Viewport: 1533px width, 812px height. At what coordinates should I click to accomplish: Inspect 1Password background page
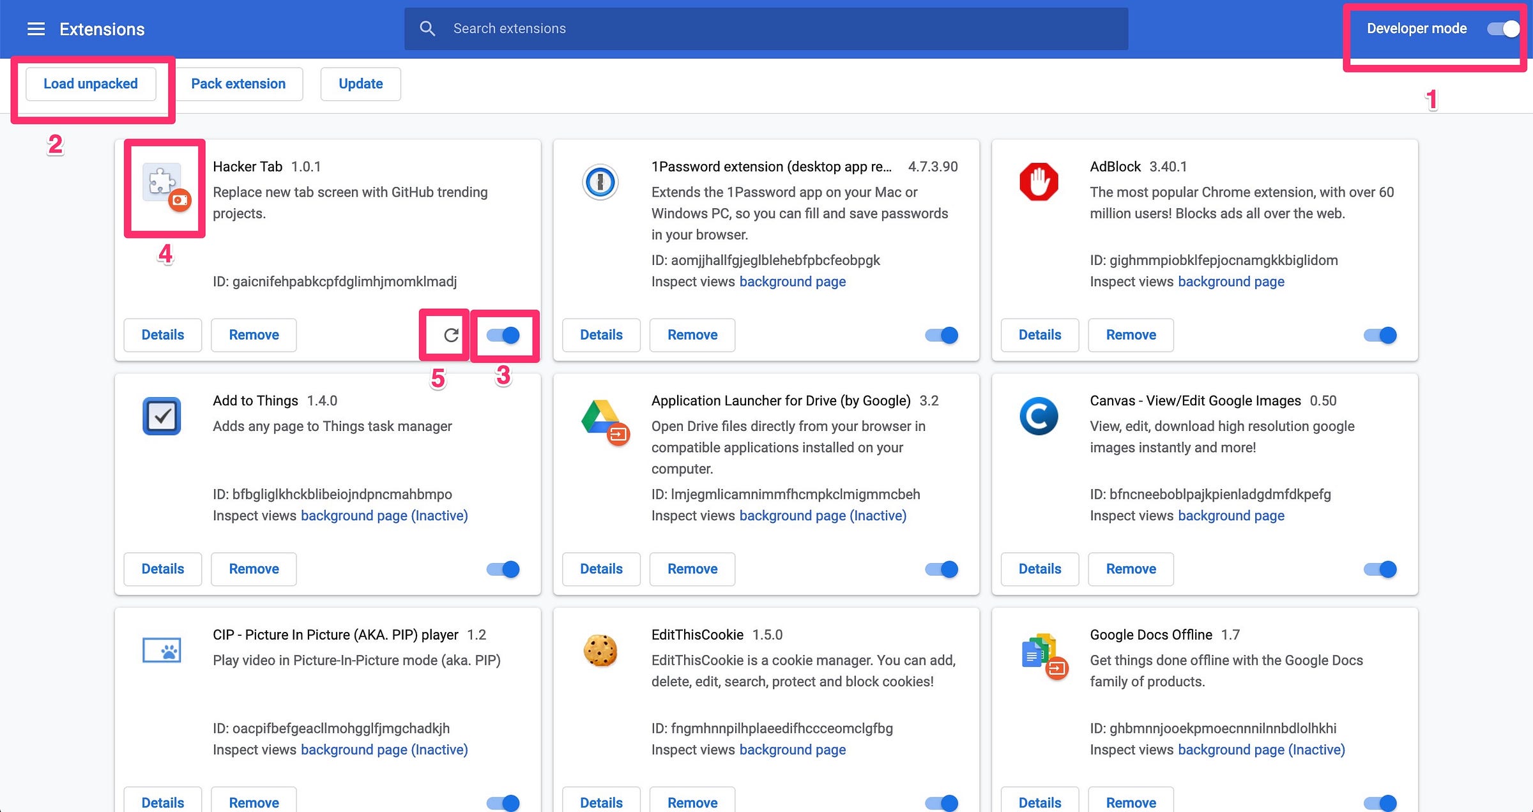[793, 282]
